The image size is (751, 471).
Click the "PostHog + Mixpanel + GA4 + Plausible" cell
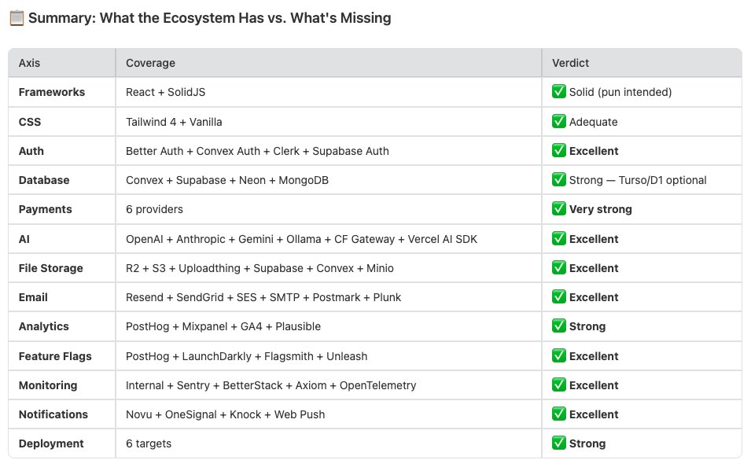click(329, 327)
